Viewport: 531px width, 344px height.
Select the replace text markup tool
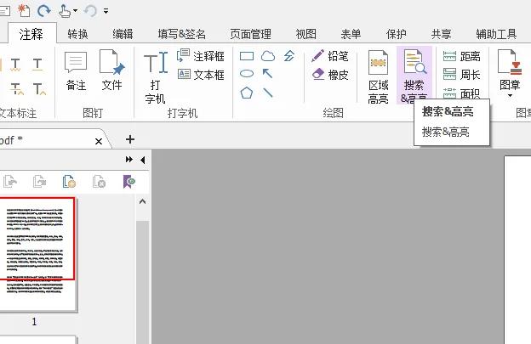tap(16, 89)
